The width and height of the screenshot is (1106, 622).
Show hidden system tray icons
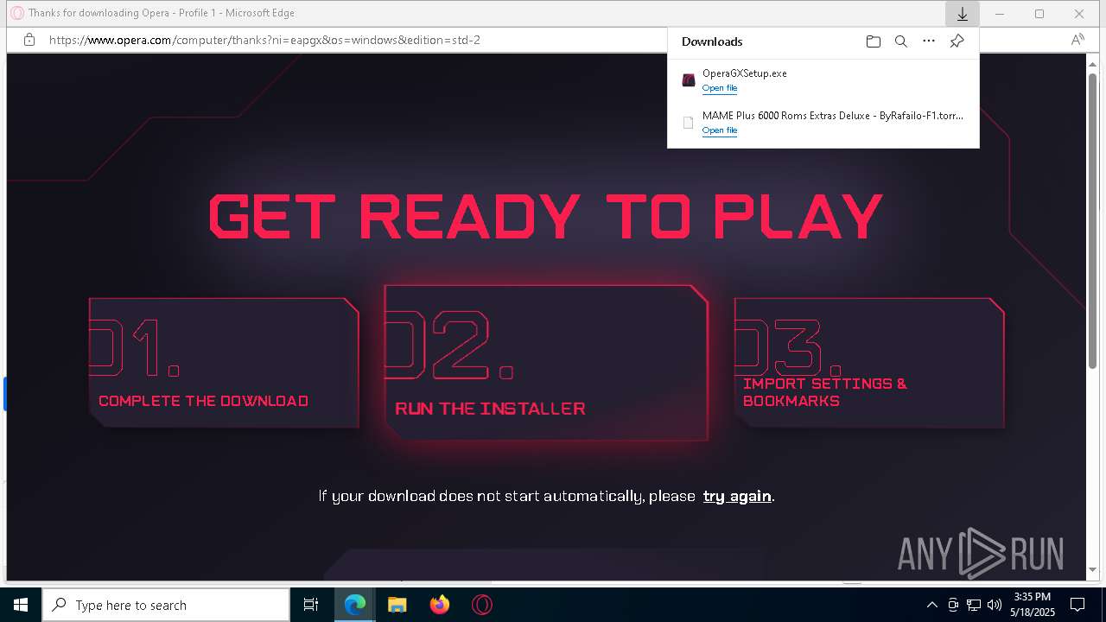931,605
